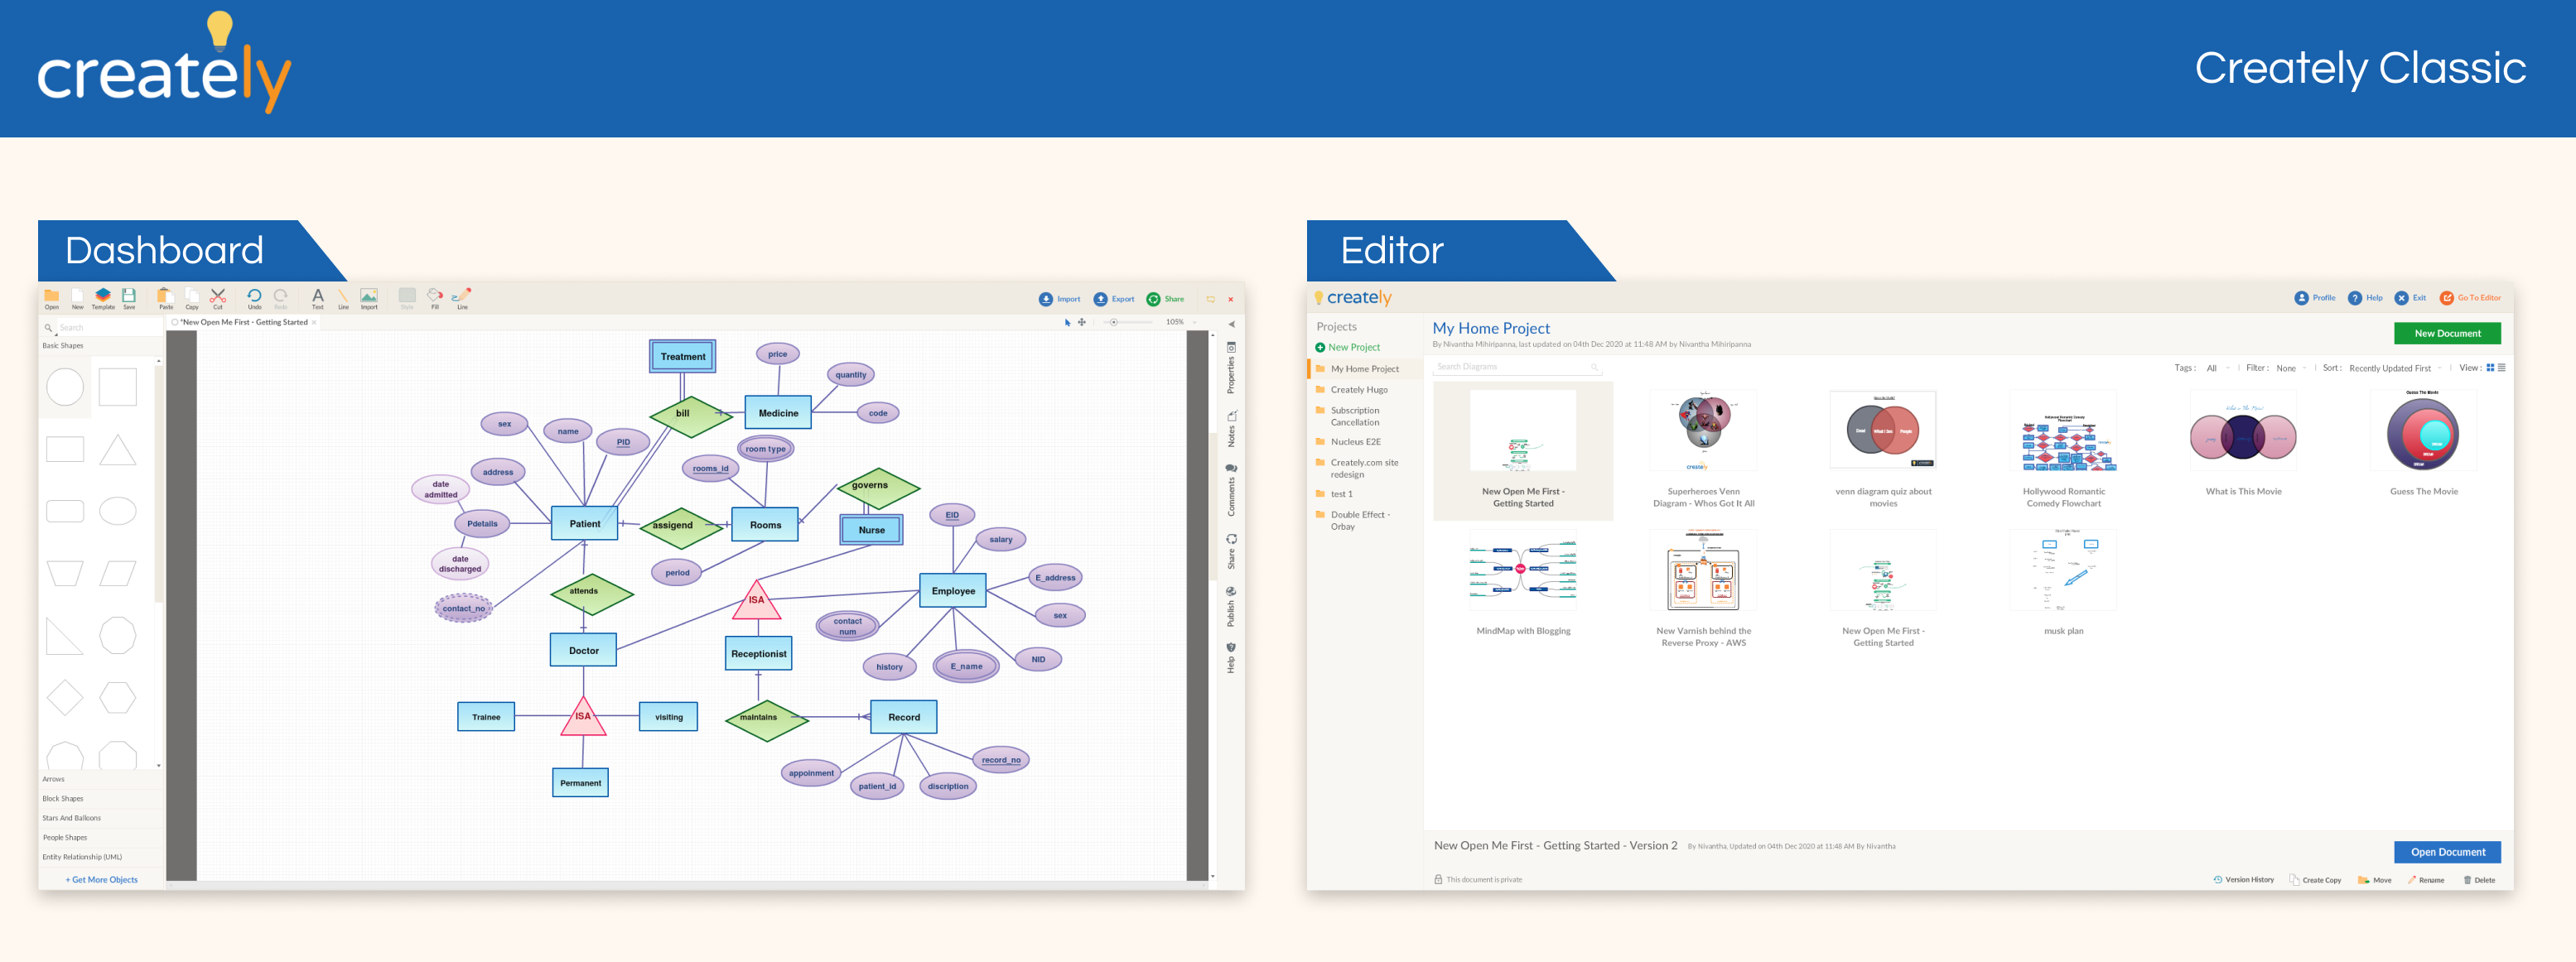Adjust the canvas zoom slider
Image resolution: width=2576 pixels, height=962 pixels.
click(1114, 322)
